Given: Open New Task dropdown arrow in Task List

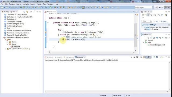Looking at the screenshot, I should click(x=145, y=15).
